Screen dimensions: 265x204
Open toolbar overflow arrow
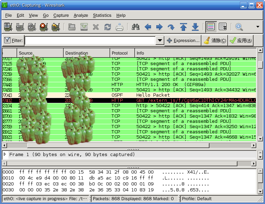tap(258, 27)
